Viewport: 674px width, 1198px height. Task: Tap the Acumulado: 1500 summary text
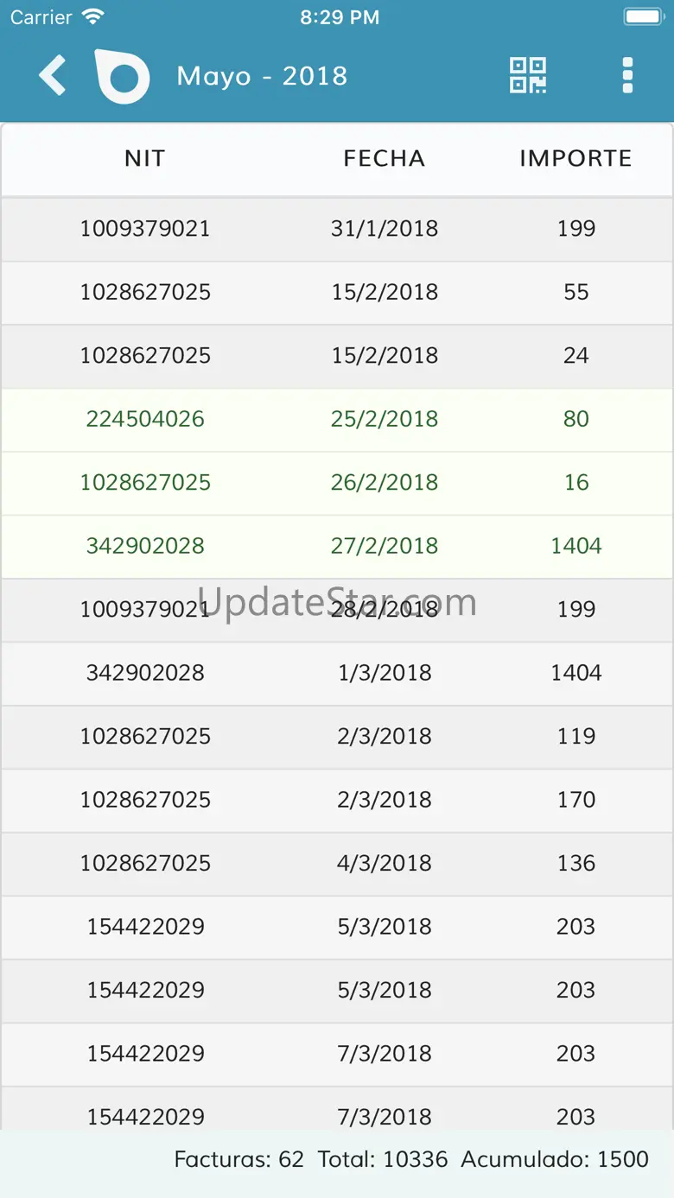555,1159
